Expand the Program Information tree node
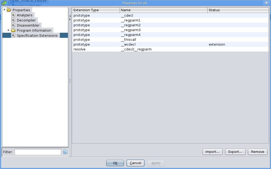The width and height of the screenshot is (271, 169). (9, 30)
